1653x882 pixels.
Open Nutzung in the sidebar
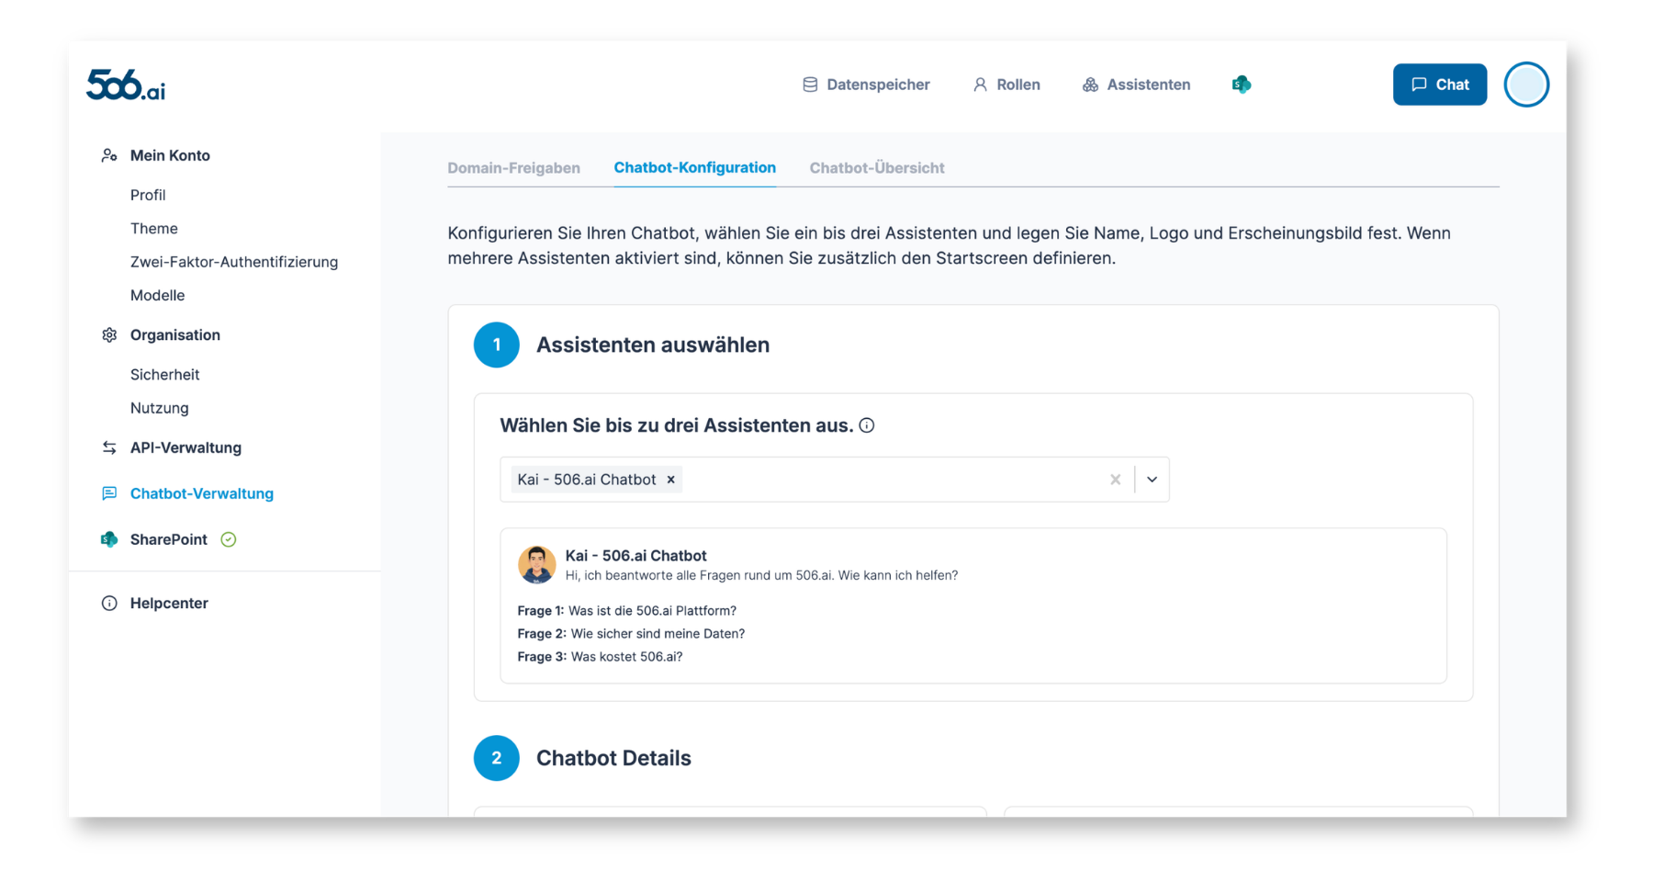pos(160,408)
